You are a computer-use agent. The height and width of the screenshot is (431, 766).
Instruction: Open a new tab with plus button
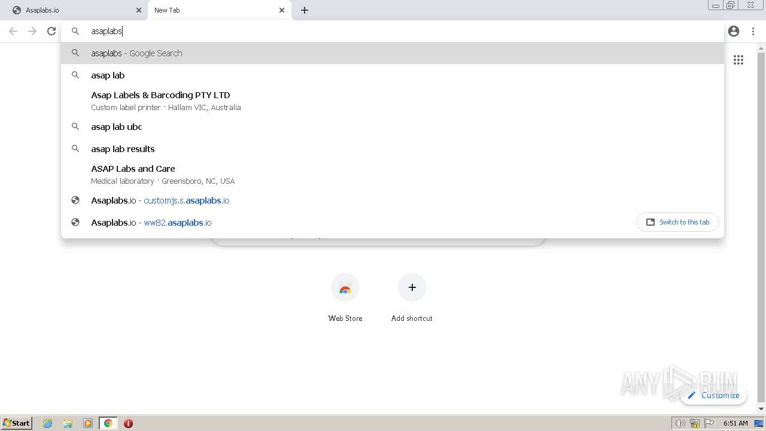(305, 10)
